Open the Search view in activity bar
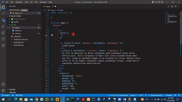Screen dimensions: 182x102 3,13
